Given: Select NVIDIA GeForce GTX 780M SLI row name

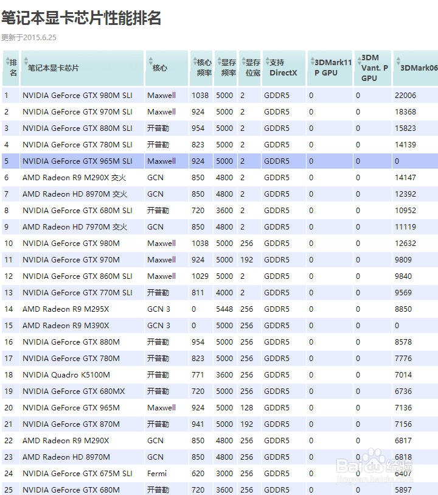Looking at the screenshot, I should click(77, 144).
